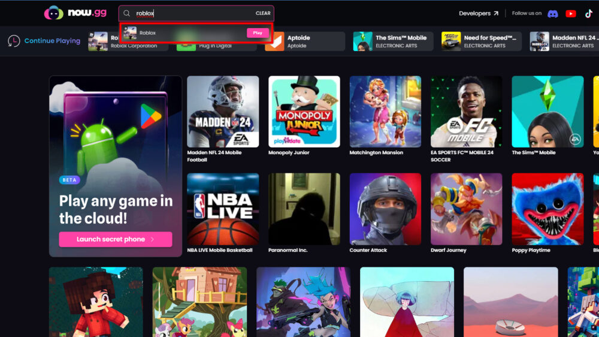Screen dimensions: 599x337
Task: Click the BETA badge on cloud banner
Action: point(69,180)
